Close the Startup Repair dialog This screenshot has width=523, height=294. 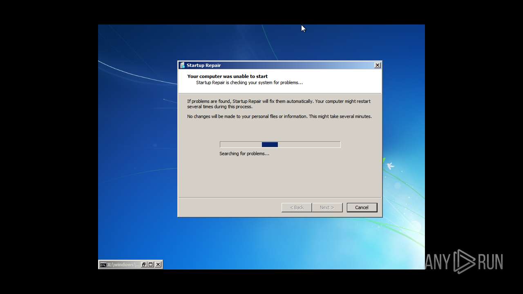click(x=378, y=65)
